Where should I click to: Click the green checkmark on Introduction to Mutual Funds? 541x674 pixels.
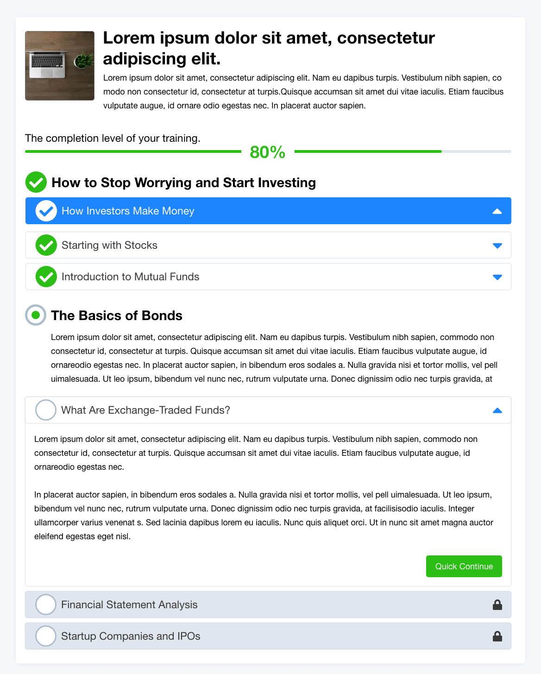click(46, 277)
